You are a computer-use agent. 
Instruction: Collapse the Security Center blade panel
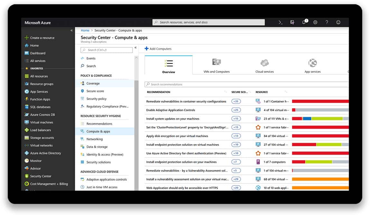click(135, 47)
